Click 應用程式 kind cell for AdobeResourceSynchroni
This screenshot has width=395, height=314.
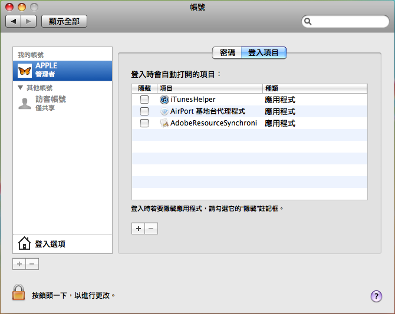pyautogui.click(x=280, y=123)
